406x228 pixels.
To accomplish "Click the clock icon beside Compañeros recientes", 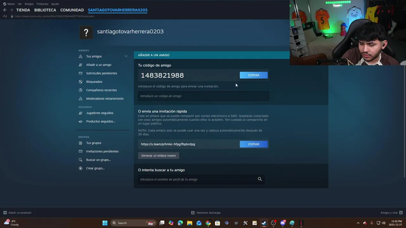I will (x=81, y=90).
